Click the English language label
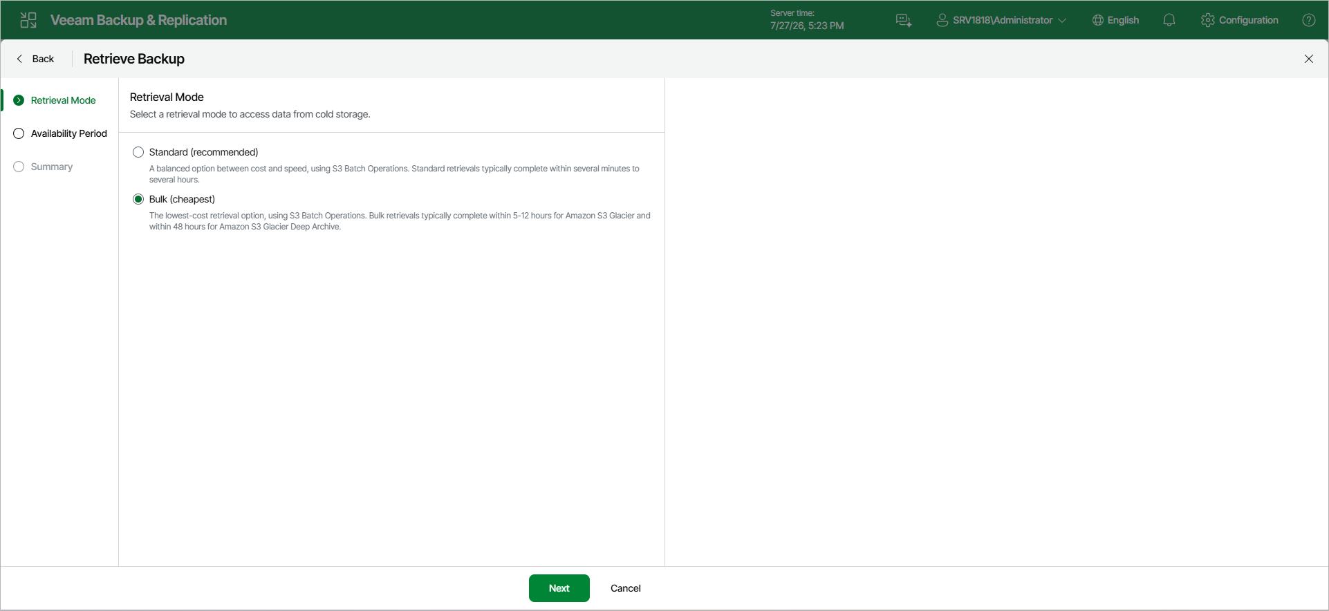Image resolution: width=1329 pixels, height=611 pixels. (1123, 20)
